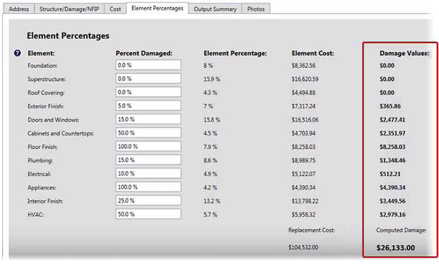Image resolution: width=439 pixels, height=264 pixels.
Task: Click the Interior Finish cost $13,798.22
Action: point(305,201)
